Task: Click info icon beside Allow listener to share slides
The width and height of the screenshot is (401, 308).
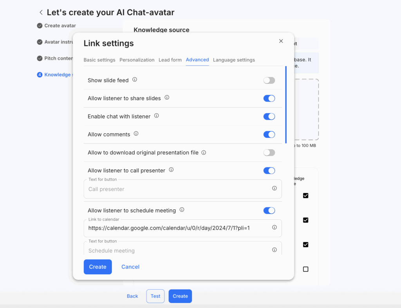Action: tap(167, 98)
